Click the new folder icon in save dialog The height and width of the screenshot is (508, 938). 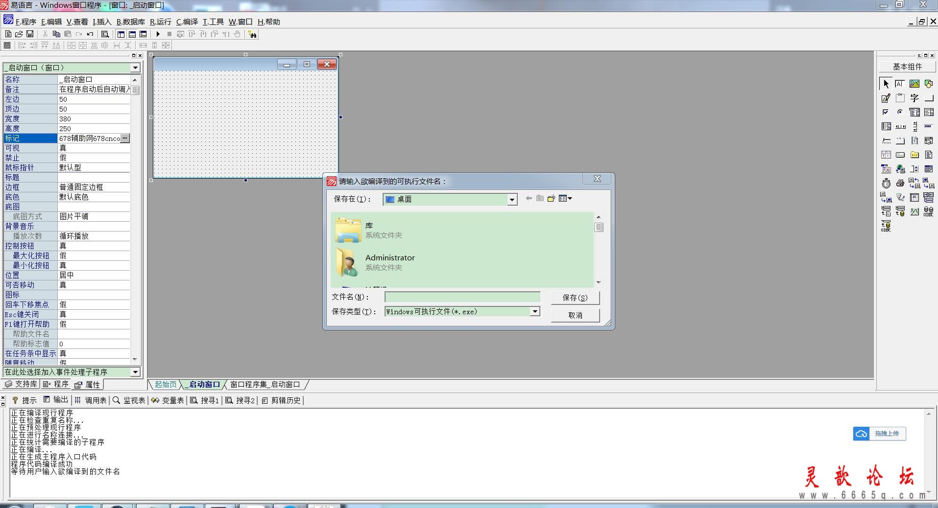point(551,198)
